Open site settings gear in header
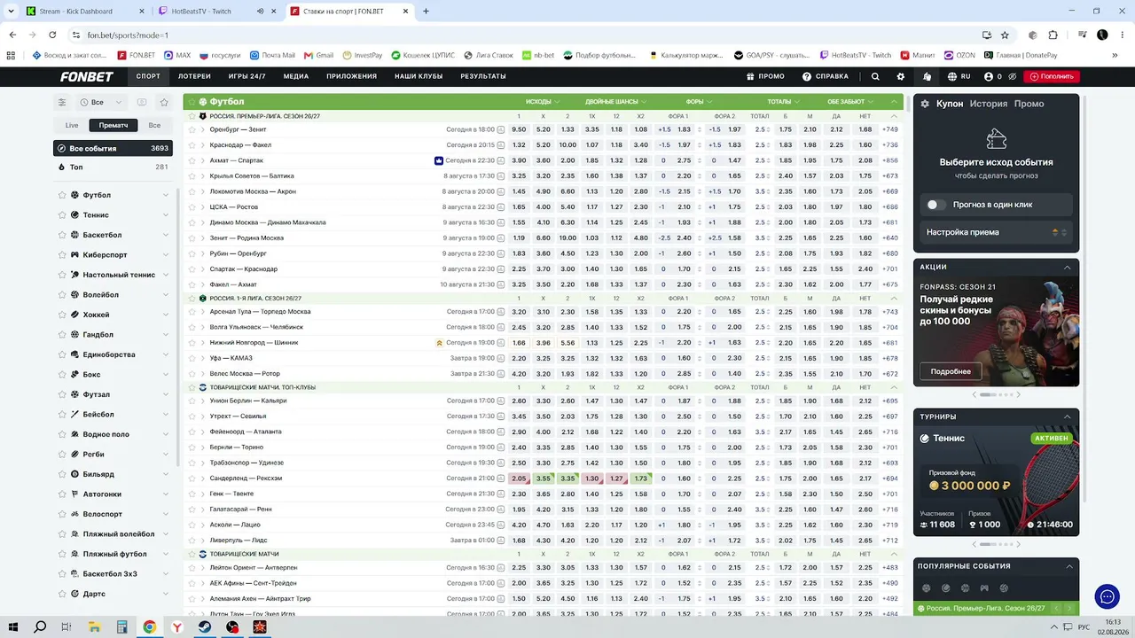 click(x=901, y=76)
